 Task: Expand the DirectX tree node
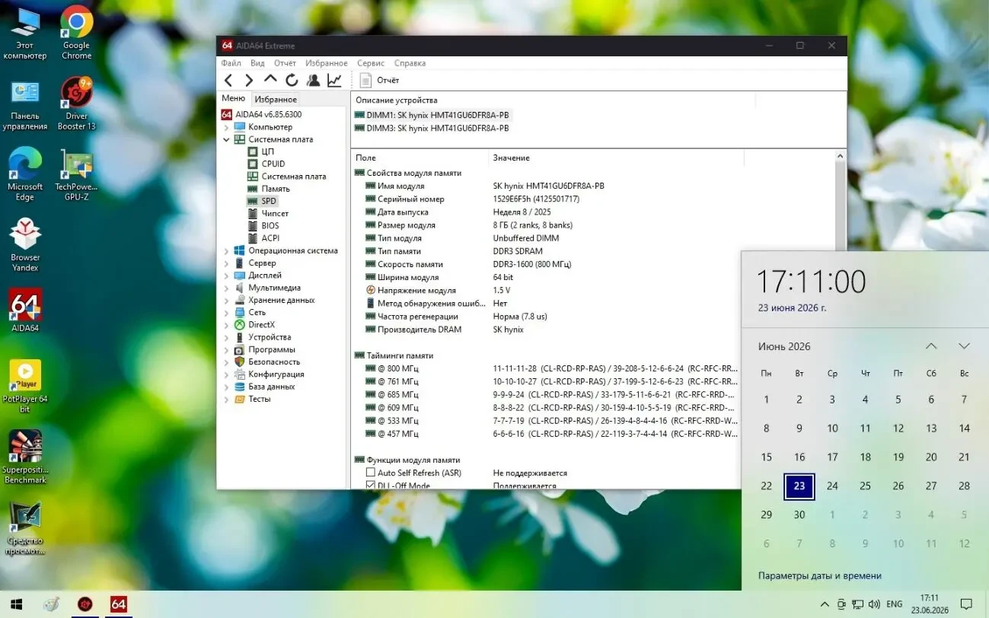click(x=226, y=324)
